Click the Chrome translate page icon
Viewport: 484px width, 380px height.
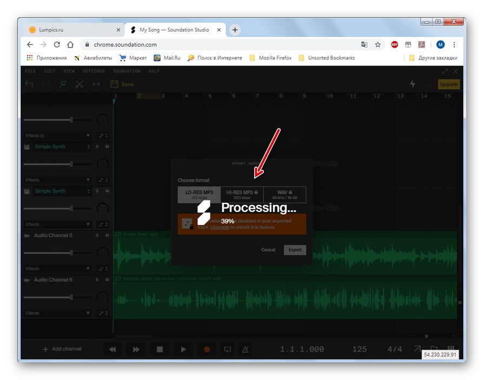(364, 45)
